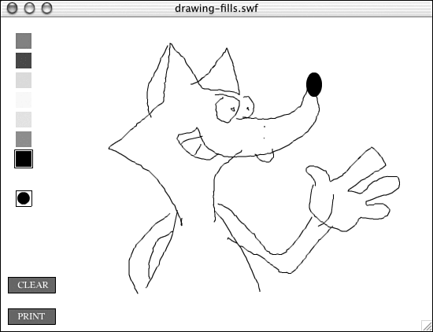
Task: Clear the drawing with the CLEAR button
Action: point(31,285)
